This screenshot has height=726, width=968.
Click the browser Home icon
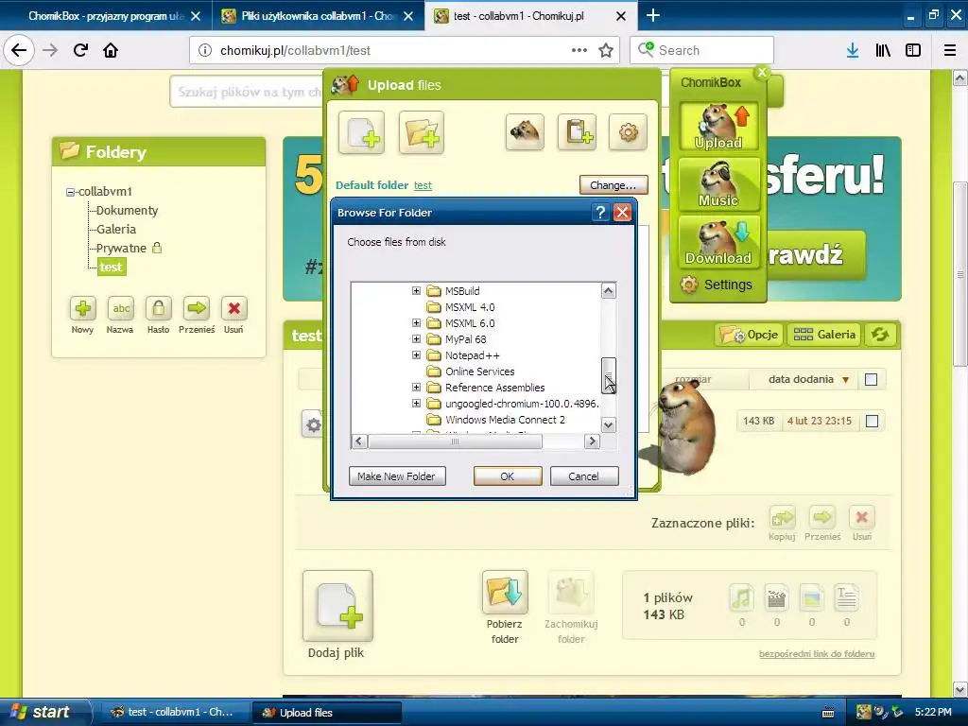[111, 50]
